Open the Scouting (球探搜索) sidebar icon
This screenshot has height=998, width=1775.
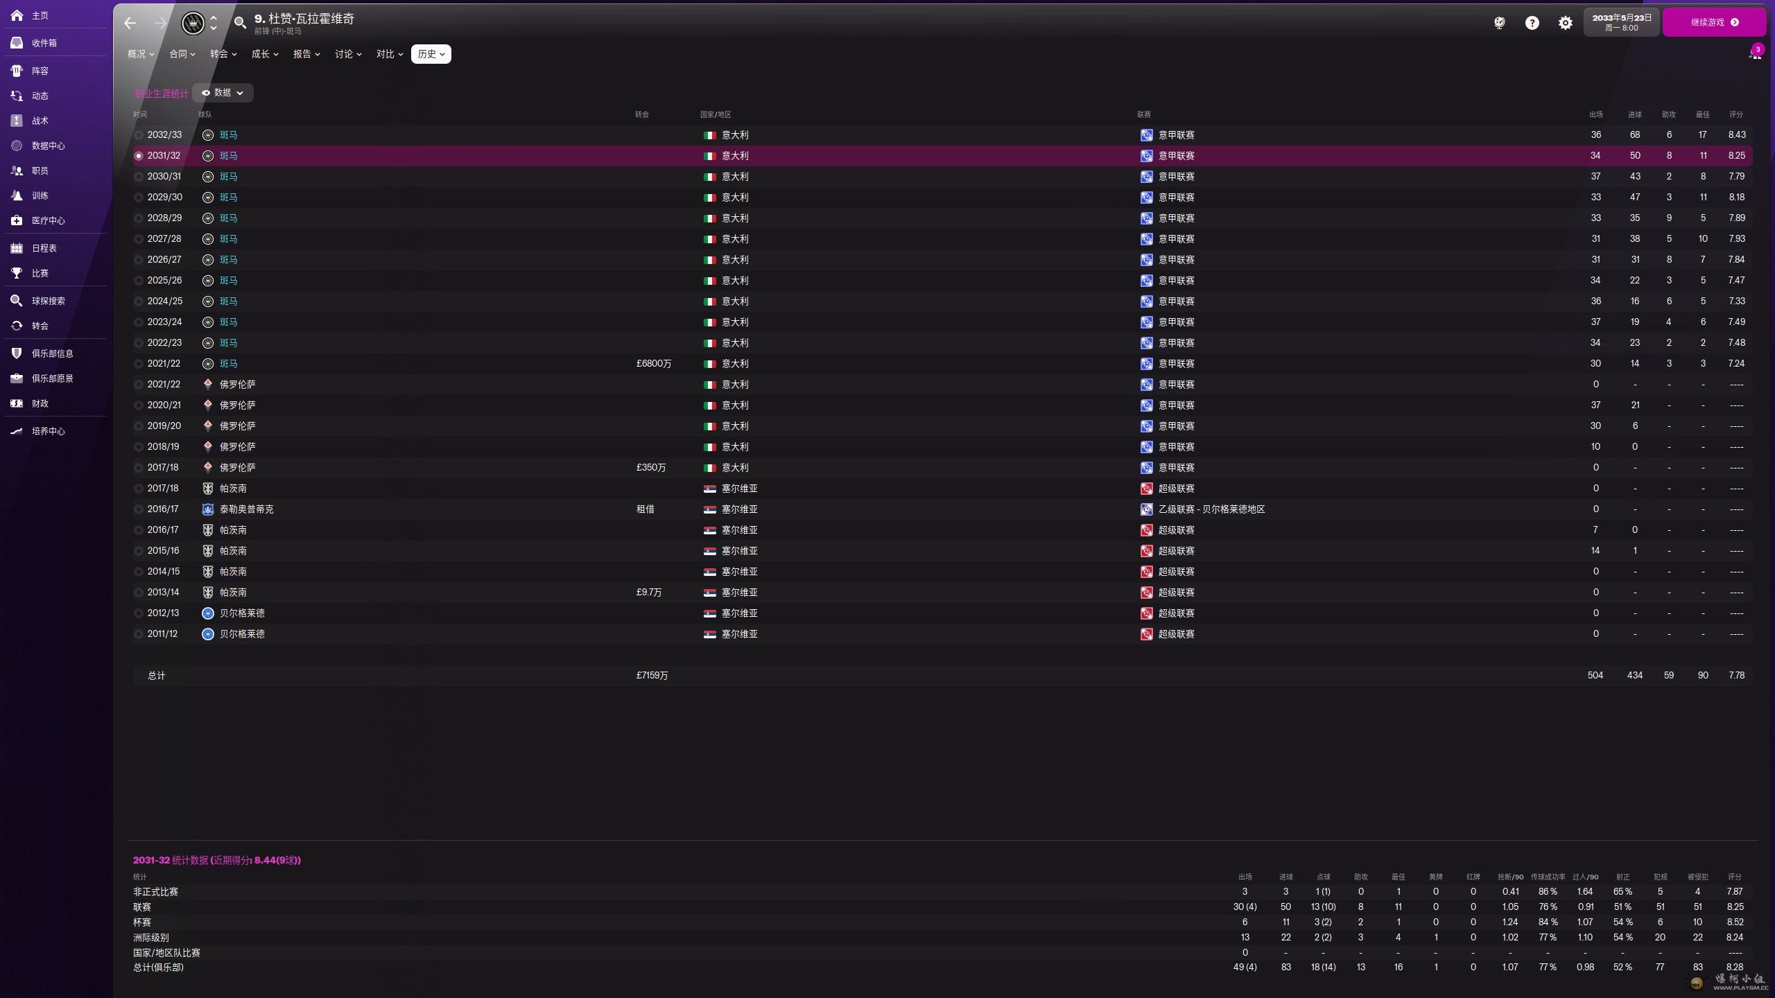(x=17, y=301)
